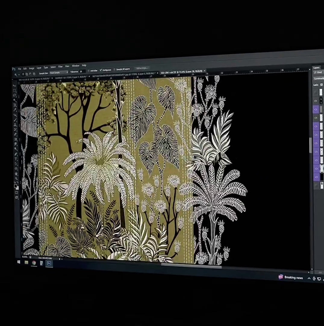Open the Windows Start menu
Image resolution: width=324 pixels, height=326 pixels.
tap(19, 262)
